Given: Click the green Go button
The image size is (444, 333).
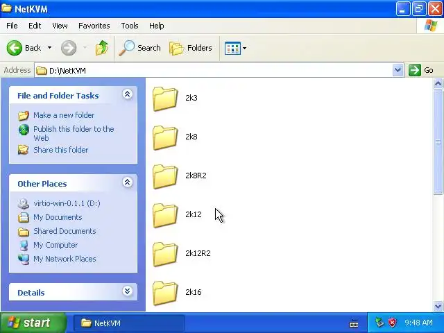Looking at the screenshot, I should click(421, 70).
